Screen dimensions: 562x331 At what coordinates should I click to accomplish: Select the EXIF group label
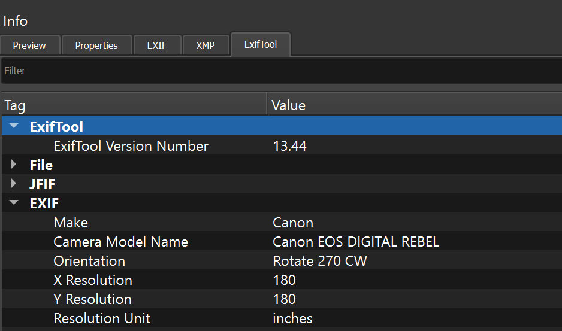tap(44, 203)
